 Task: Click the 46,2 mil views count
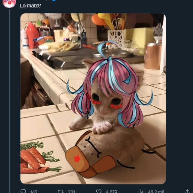[x=156, y=192]
